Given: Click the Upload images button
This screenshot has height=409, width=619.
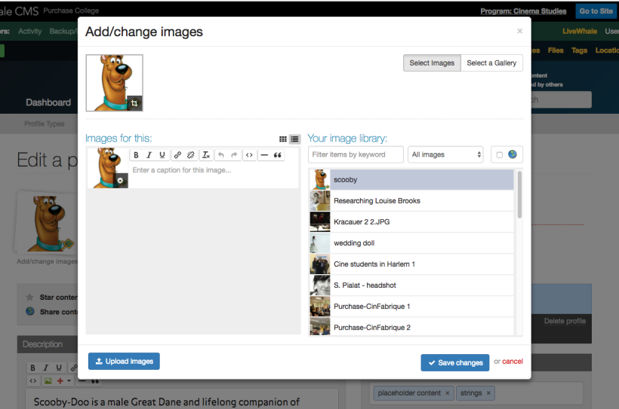Looking at the screenshot, I should pos(124,362).
